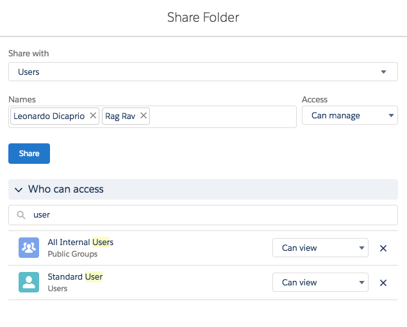Click the blue Share button
Screen dimensions: 407x327
(x=29, y=154)
